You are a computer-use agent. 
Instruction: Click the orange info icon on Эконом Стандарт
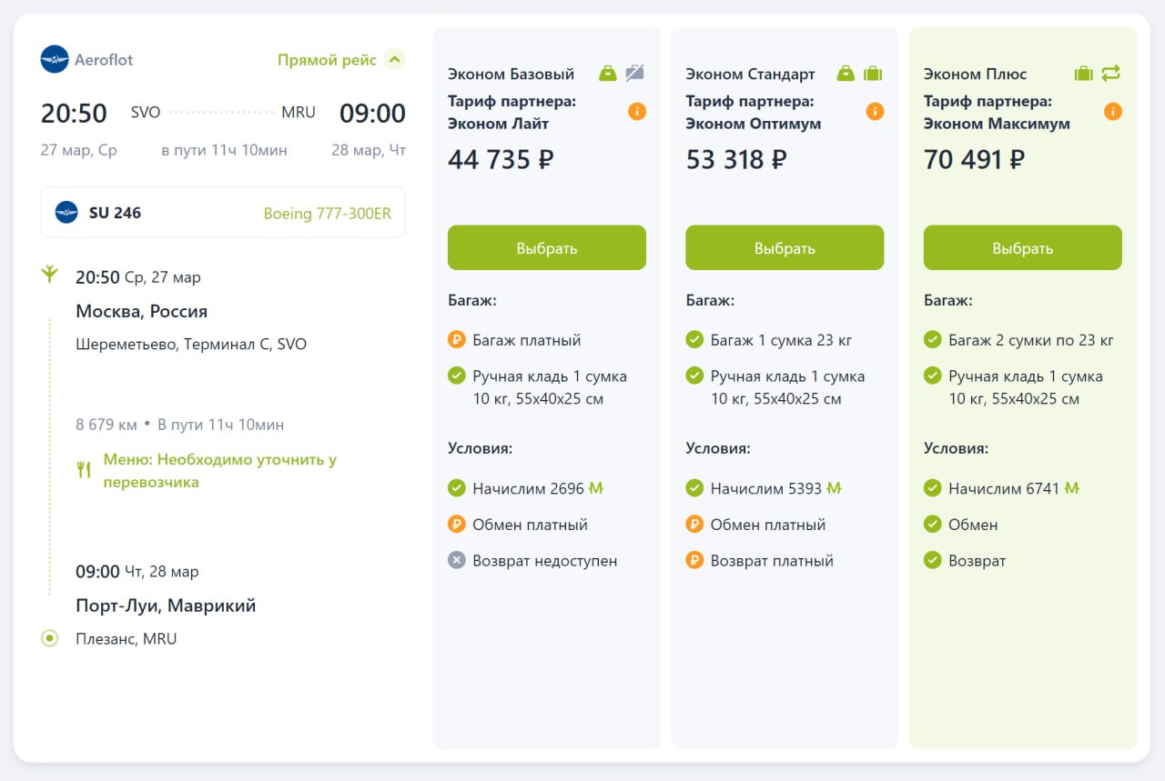coord(875,112)
